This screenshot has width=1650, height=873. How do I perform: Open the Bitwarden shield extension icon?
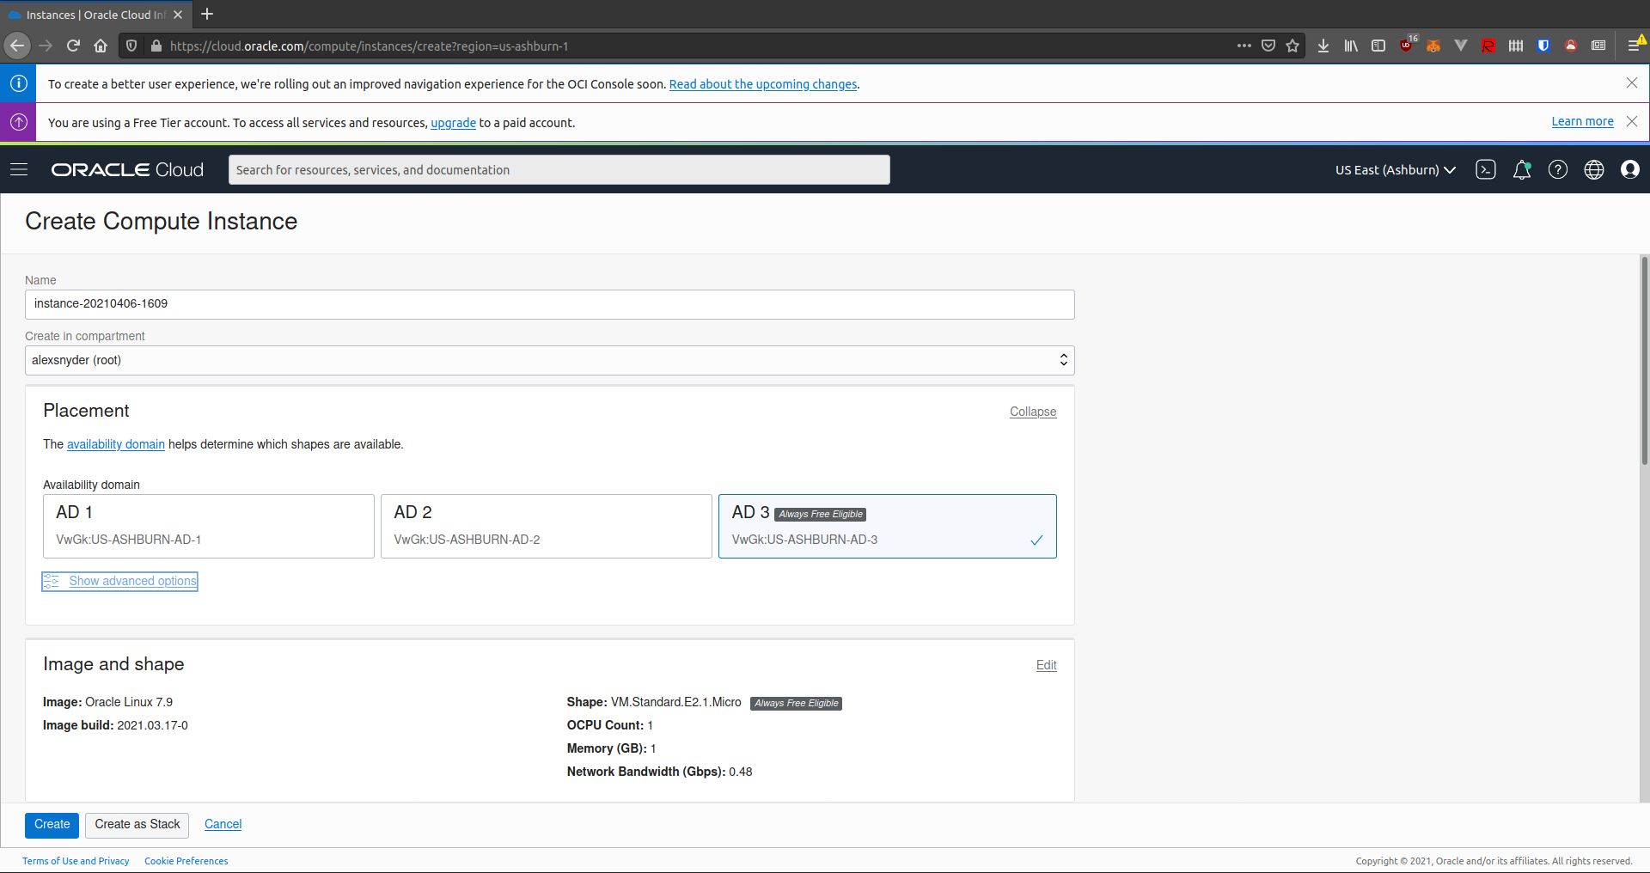1543,46
